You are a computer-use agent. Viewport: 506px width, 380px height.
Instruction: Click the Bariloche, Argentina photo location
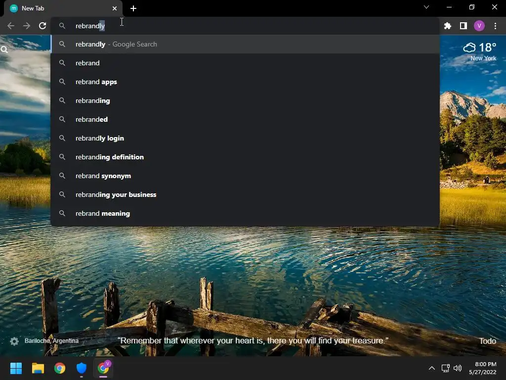[x=51, y=341]
